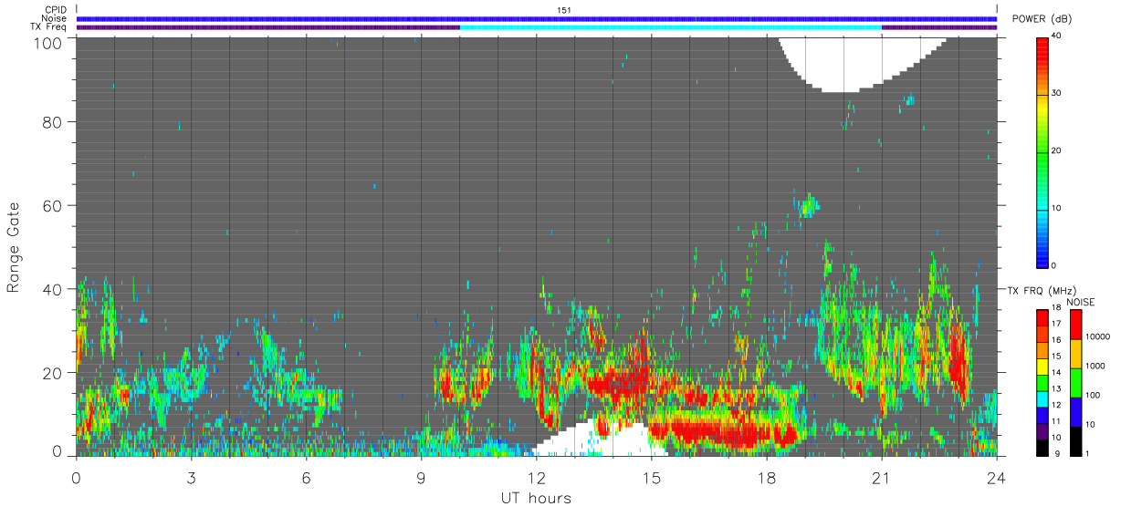Click the blue Noise indicator strip
This screenshot has width=1121, height=517.
pos(537,18)
